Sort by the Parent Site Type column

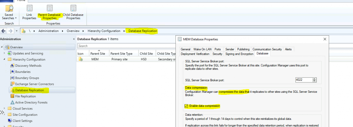click(x=124, y=54)
